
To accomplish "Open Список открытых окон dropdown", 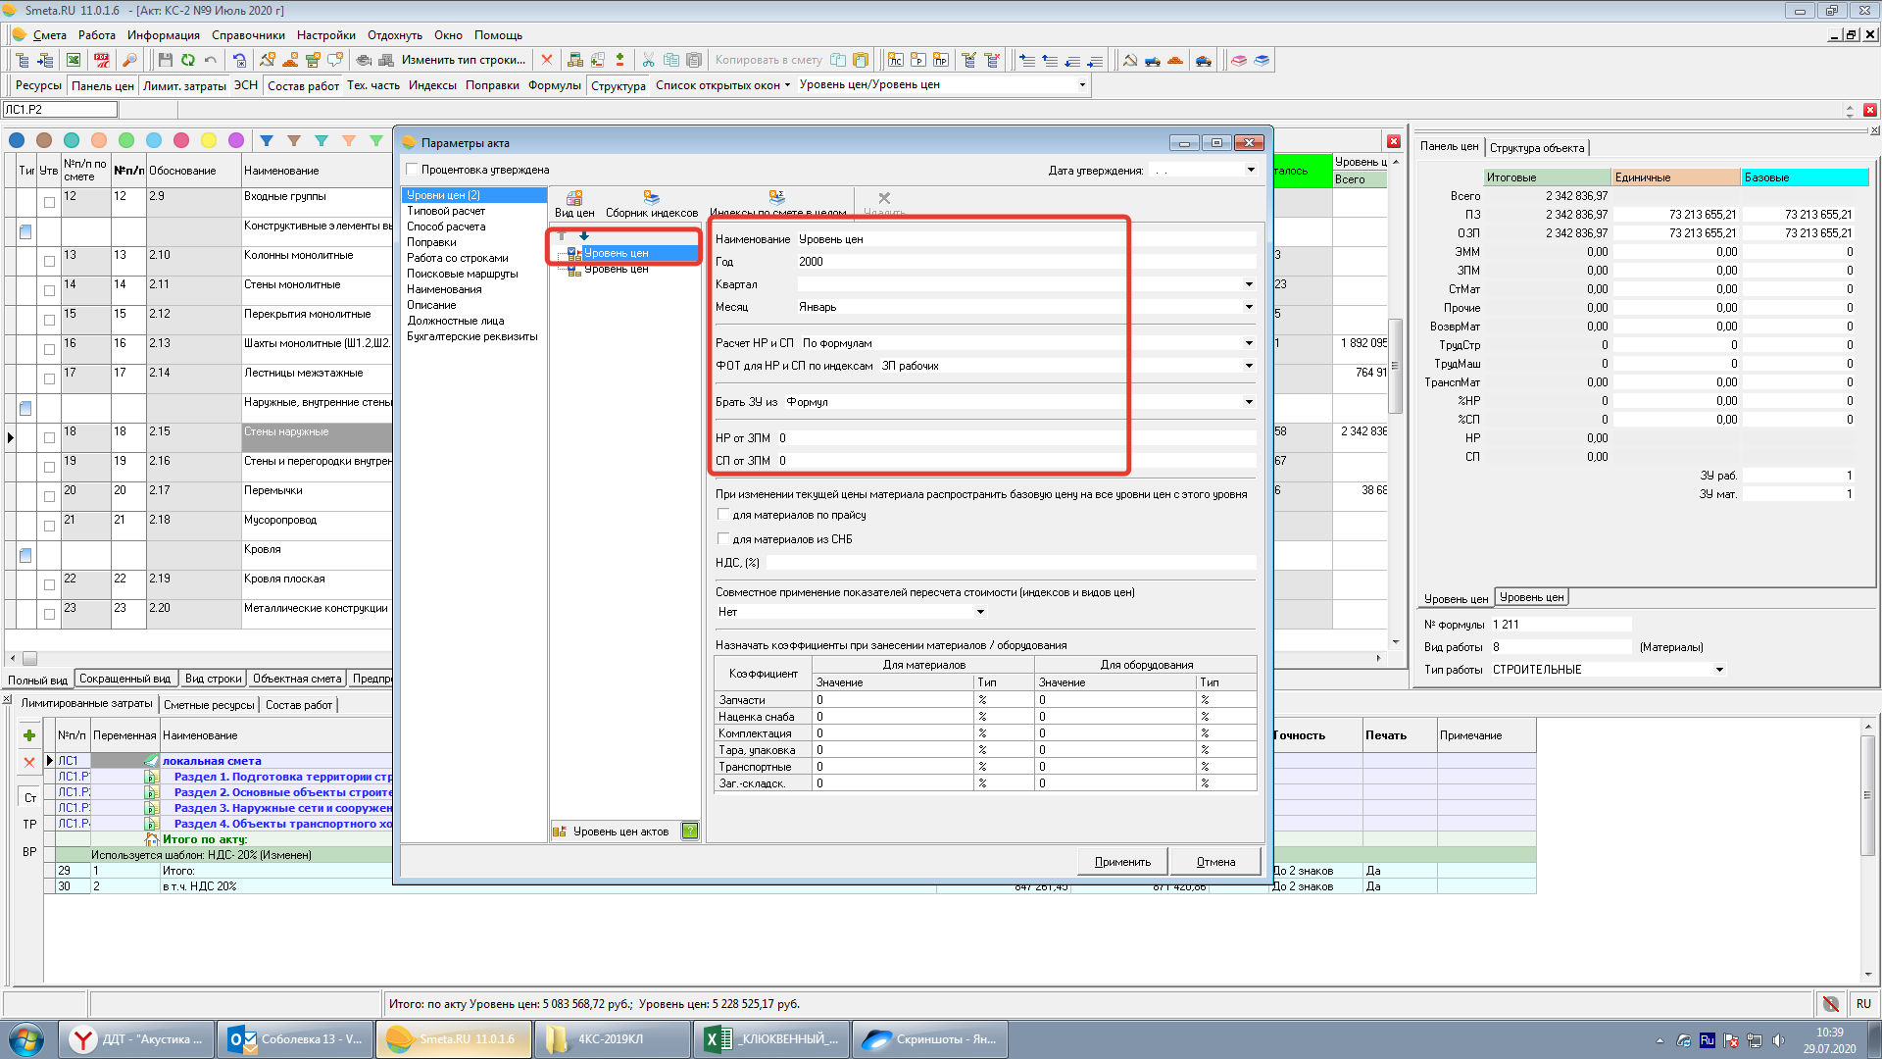I will [x=722, y=85].
